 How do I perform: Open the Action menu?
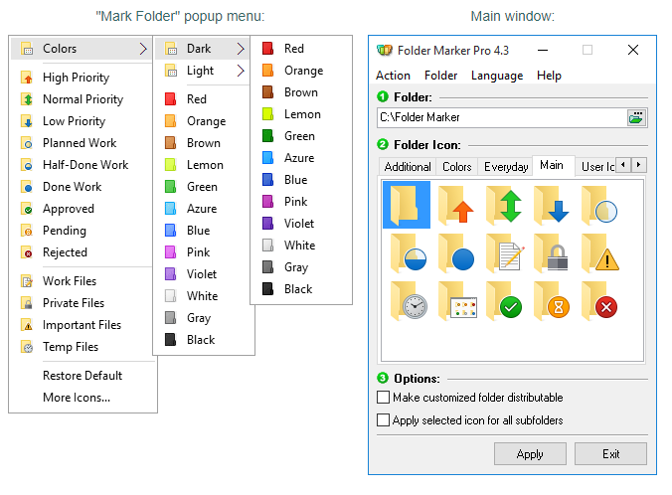pos(393,76)
